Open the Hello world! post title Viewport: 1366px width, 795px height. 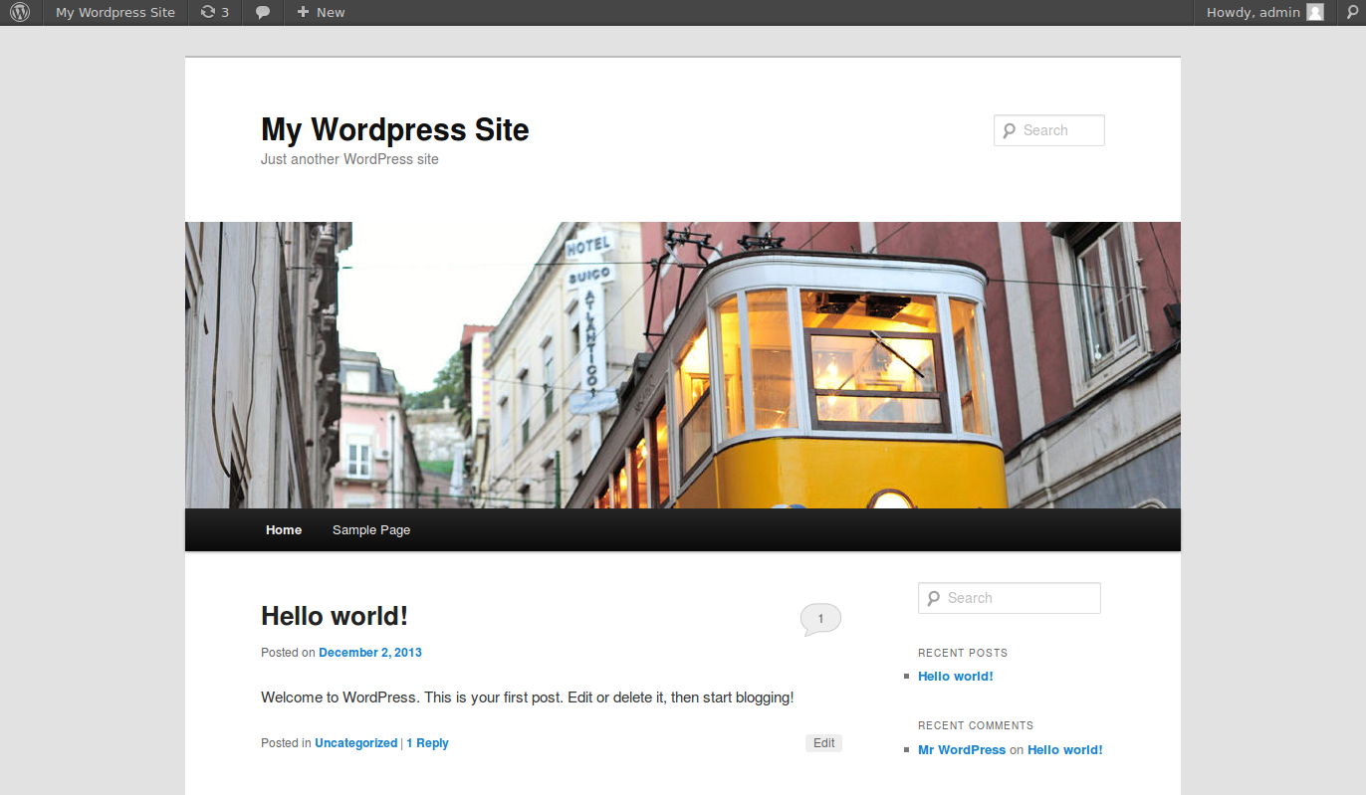coord(335,616)
